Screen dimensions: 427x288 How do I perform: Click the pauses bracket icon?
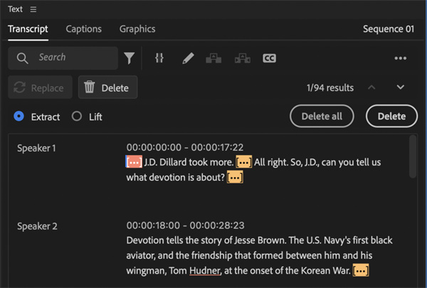159,58
